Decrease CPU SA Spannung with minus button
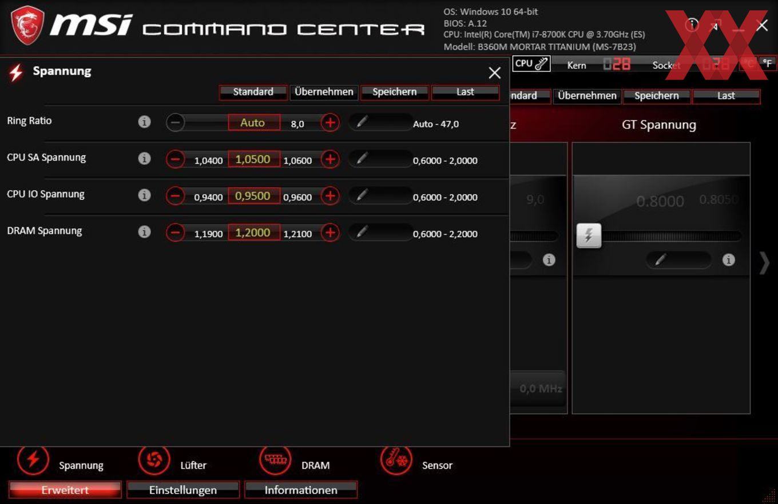Screen dimensions: 778x504 176,159
